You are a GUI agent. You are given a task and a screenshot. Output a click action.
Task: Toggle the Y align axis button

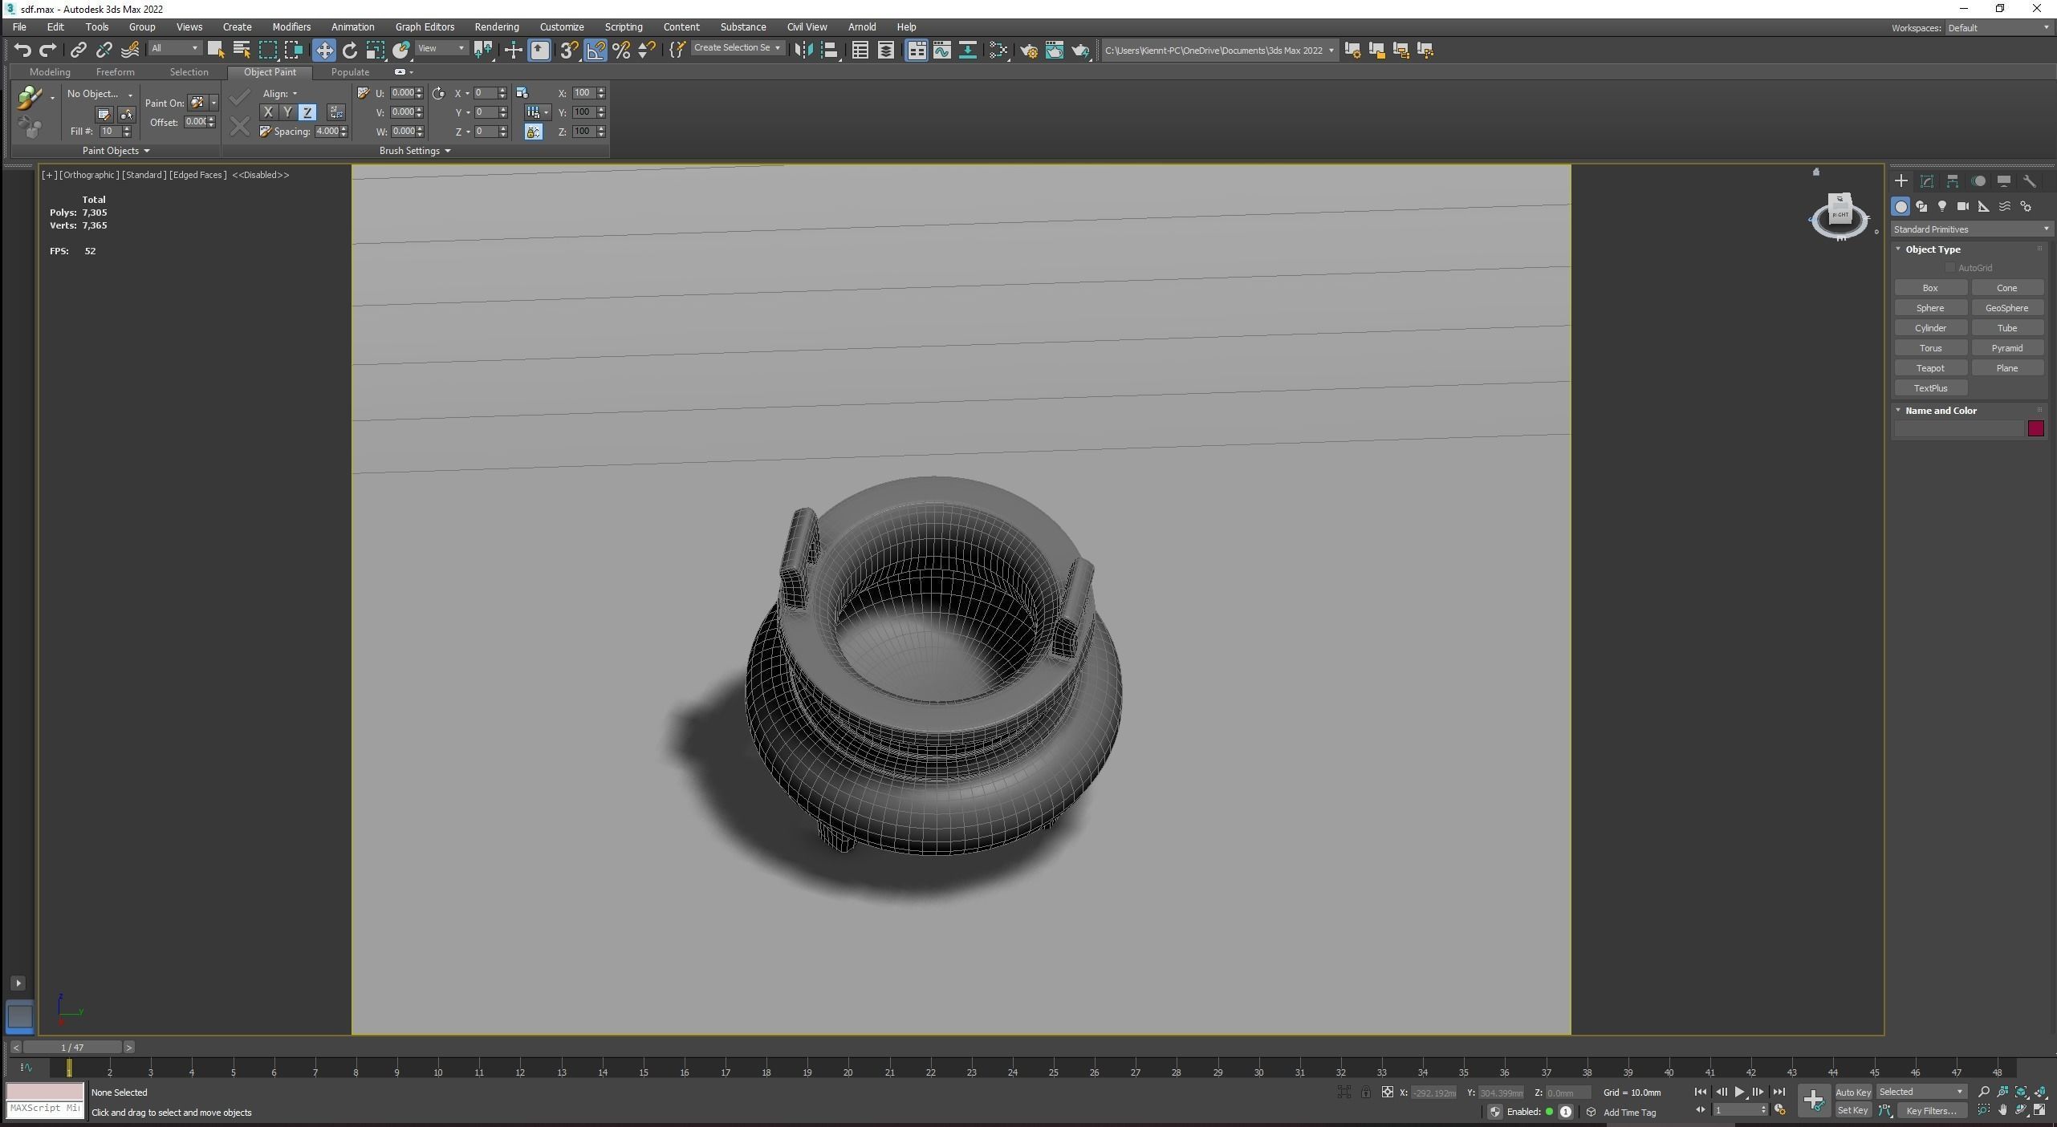point(287,112)
